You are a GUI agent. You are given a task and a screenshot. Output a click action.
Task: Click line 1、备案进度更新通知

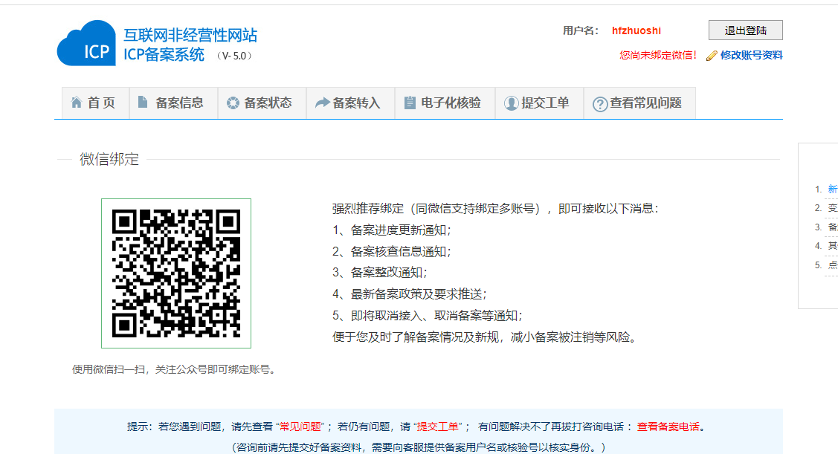point(392,230)
